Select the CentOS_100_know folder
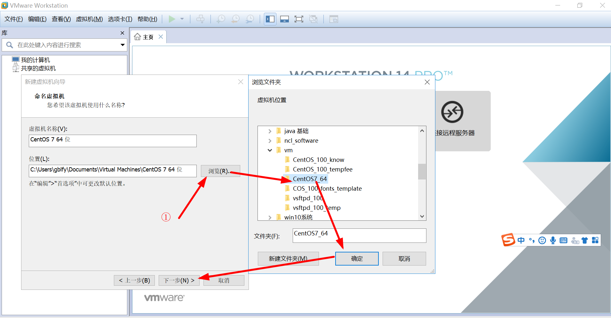 click(x=319, y=160)
